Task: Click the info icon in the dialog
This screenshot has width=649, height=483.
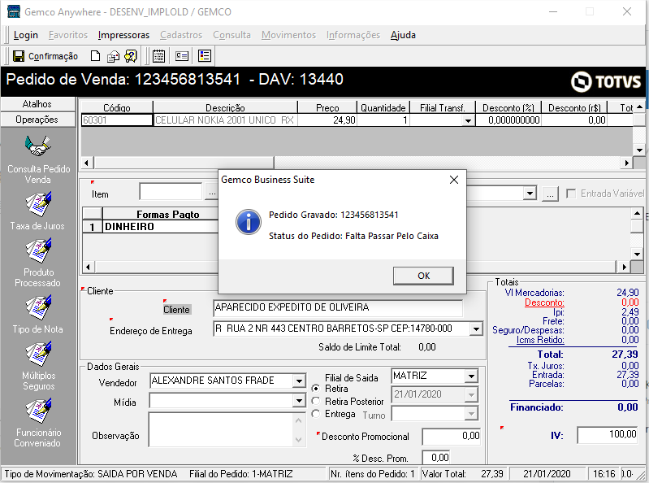Action: [x=249, y=222]
